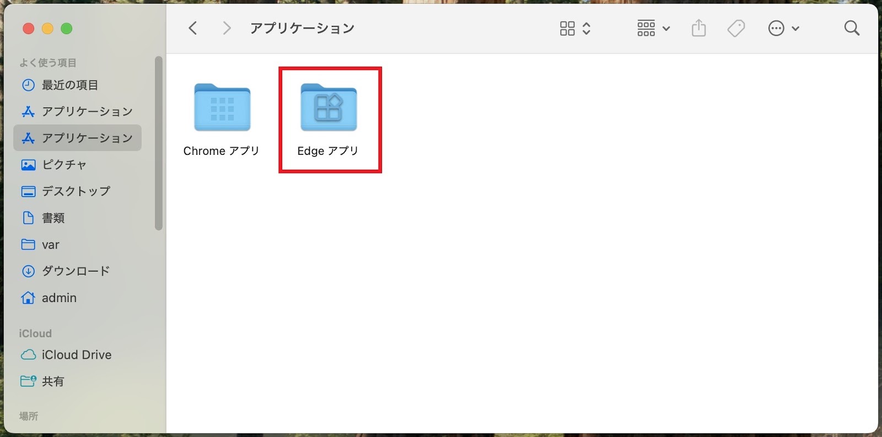Click the Chrome アプリ folder name

click(221, 151)
